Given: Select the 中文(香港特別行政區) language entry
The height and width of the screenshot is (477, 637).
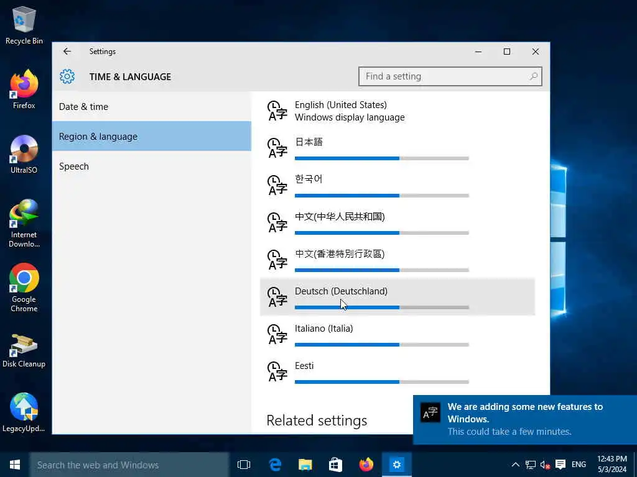Looking at the screenshot, I should coord(398,260).
